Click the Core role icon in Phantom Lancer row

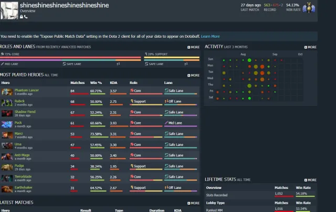(132, 91)
